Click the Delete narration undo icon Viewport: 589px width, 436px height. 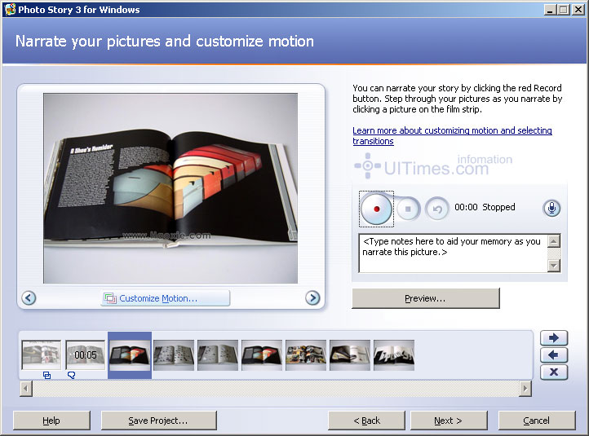click(437, 209)
